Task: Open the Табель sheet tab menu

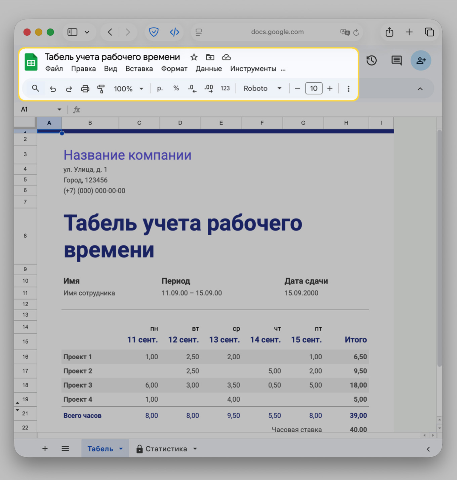Action: click(121, 448)
